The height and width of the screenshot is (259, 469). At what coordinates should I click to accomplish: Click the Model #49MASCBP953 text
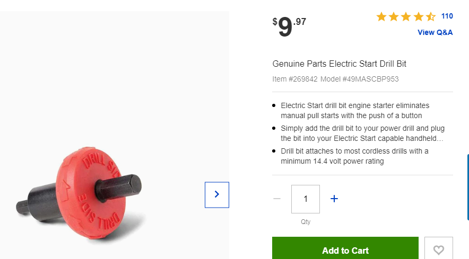click(x=359, y=79)
